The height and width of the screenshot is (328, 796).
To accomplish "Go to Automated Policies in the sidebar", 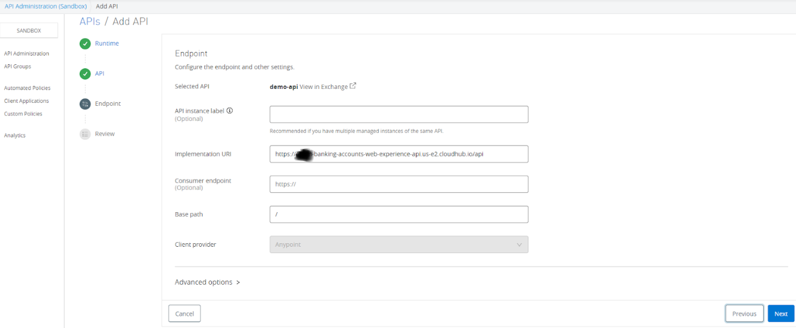I will [27, 88].
